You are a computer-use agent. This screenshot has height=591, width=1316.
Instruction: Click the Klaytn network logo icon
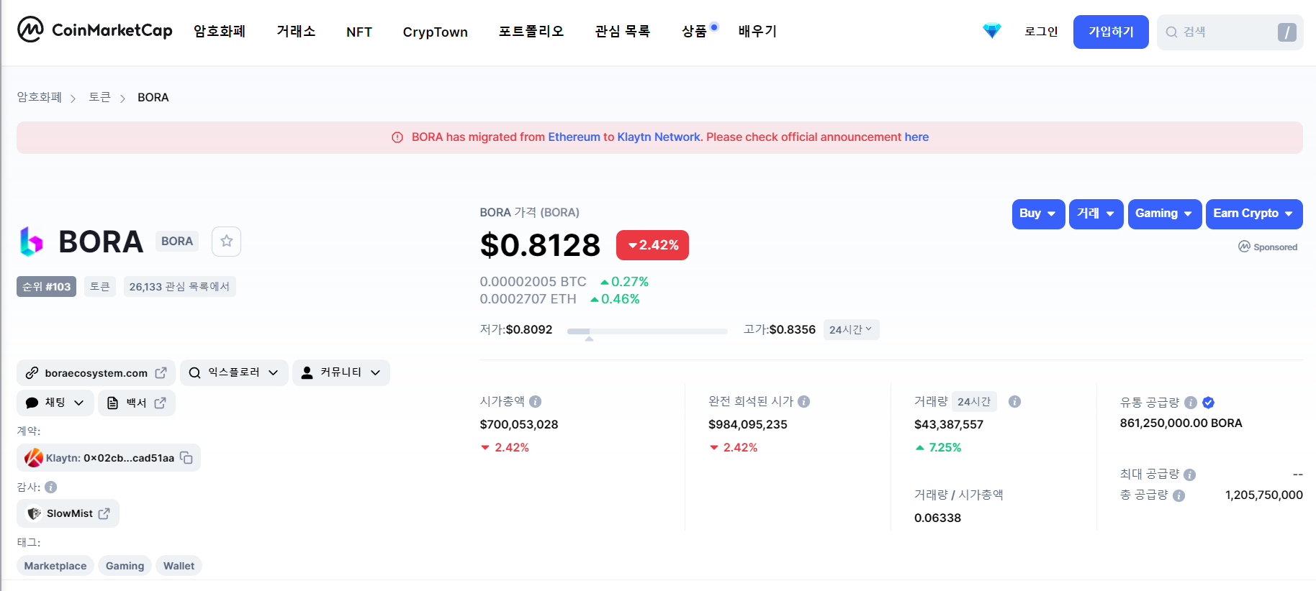33,458
